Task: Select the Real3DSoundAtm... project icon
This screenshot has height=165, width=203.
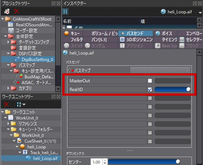Action: tap(10, 25)
